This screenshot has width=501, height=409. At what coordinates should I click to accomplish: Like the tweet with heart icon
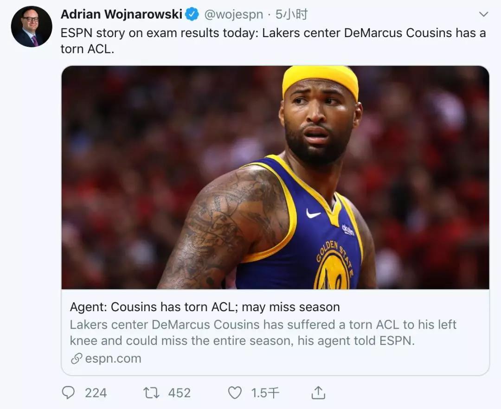[235, 393]
